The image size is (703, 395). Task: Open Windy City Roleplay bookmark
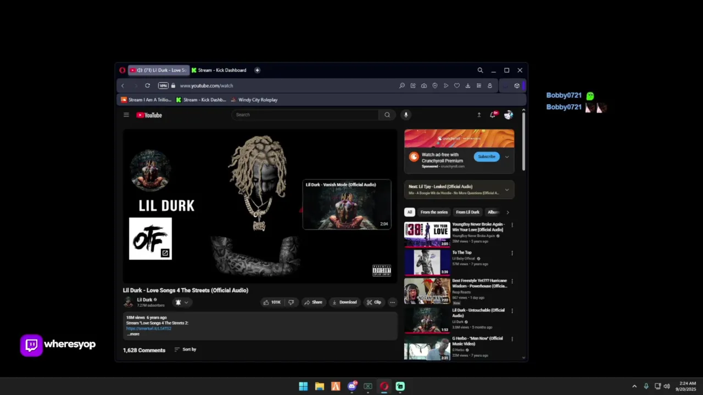(x=254, y=100)
